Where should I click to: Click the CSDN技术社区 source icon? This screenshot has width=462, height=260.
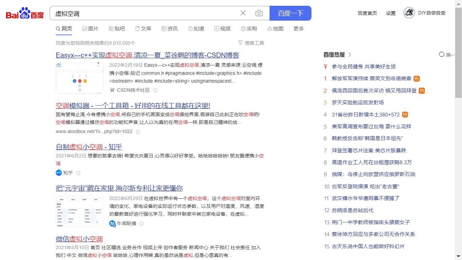(112, 90)
